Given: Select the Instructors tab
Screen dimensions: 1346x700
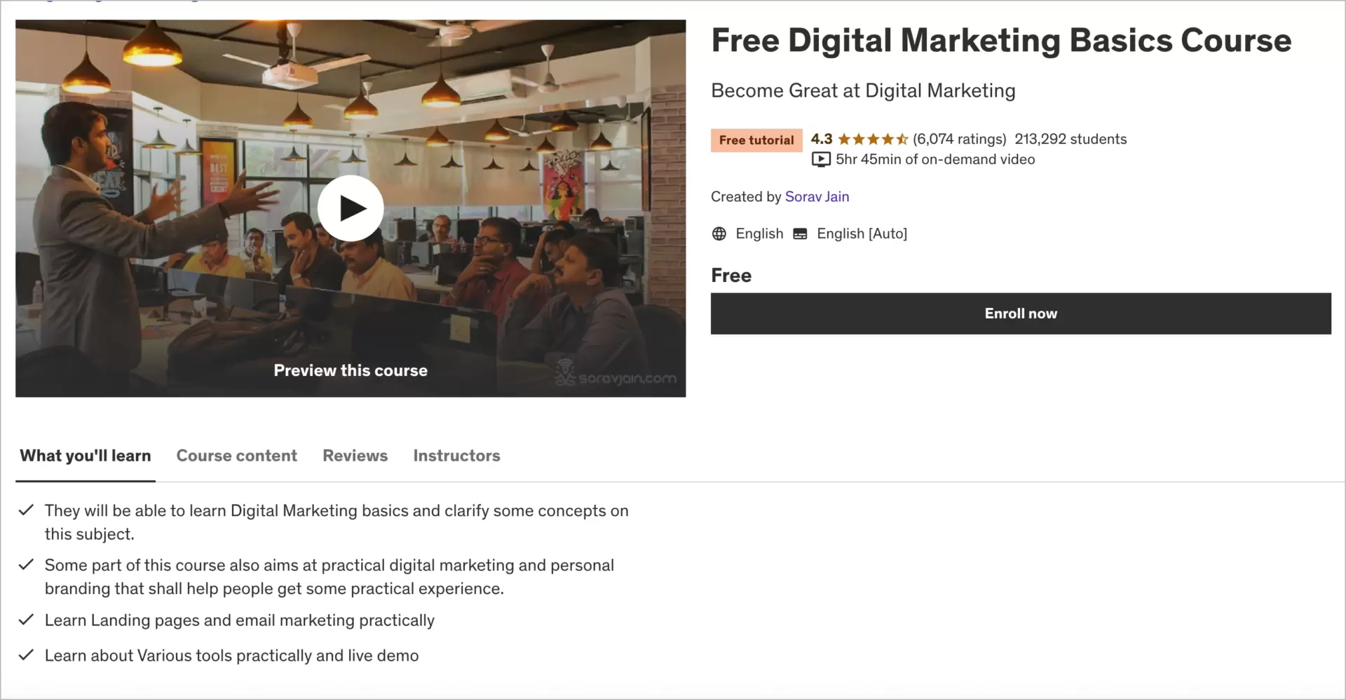Looking at the screenshot, I should (456, 456).
